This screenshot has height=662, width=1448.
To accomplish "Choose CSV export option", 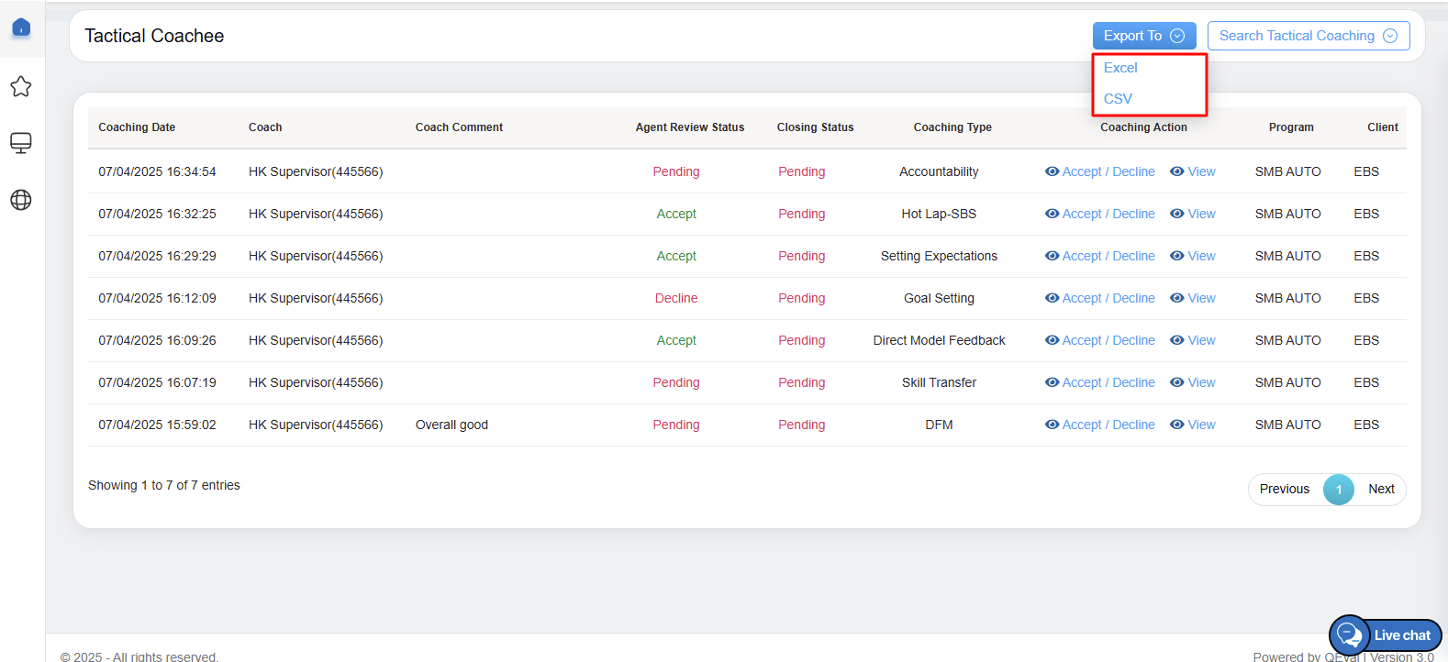I will point(1118,98).
